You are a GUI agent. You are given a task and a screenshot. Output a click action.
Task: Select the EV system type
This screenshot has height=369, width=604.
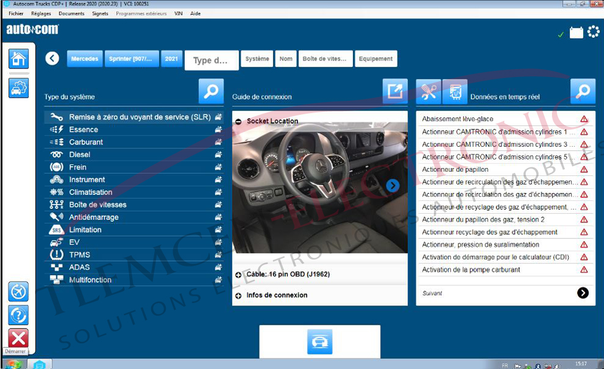click(x=134, y=243)
